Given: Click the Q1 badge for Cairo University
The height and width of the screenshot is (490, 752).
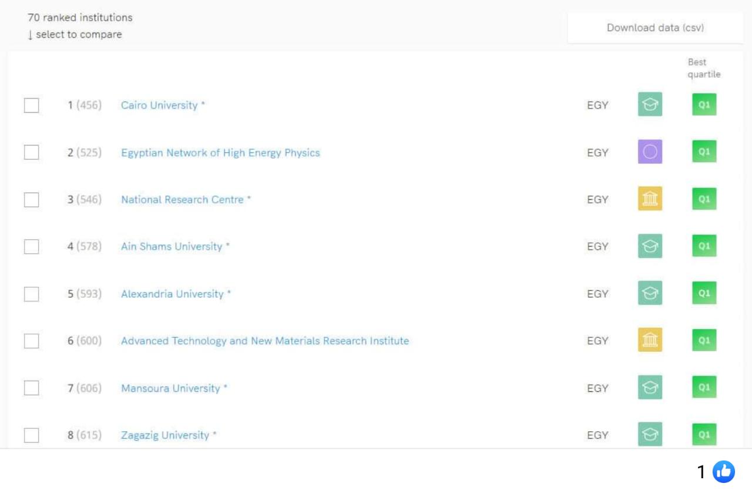Looking at the screenshot, I should tap(704, 105).
